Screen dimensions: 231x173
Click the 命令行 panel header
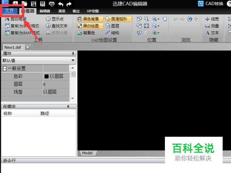pyautogui.click(x=83, y=160)
